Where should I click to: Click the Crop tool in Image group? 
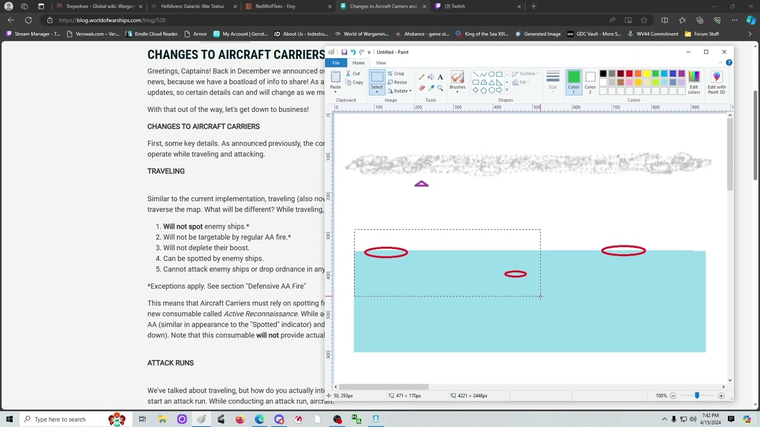pos(396,74)
